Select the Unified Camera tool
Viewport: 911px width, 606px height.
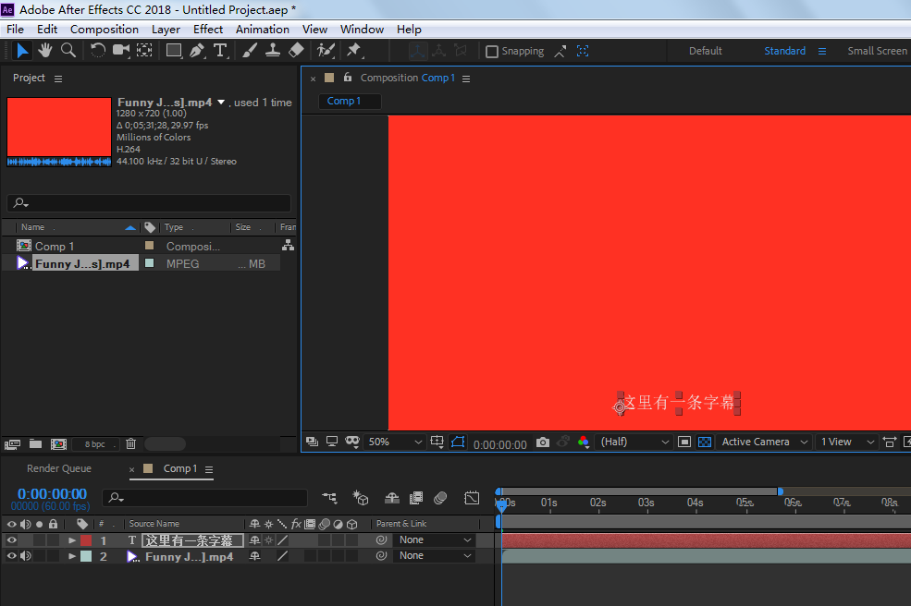coord(121,51)
